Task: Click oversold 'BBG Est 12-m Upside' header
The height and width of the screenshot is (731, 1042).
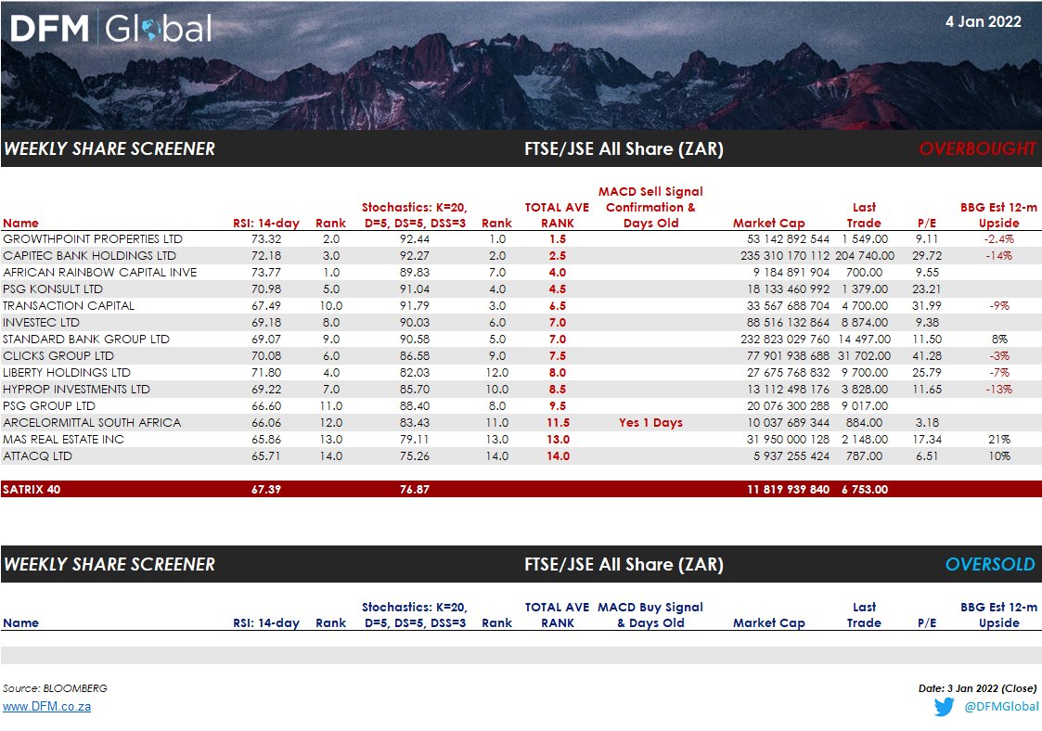Action: pos(998,615)
